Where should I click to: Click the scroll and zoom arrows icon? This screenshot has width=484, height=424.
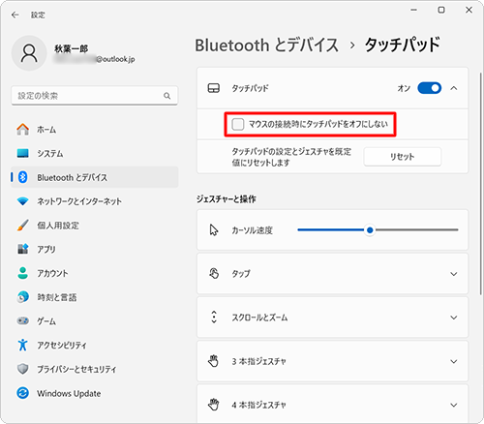pos(214,317)
